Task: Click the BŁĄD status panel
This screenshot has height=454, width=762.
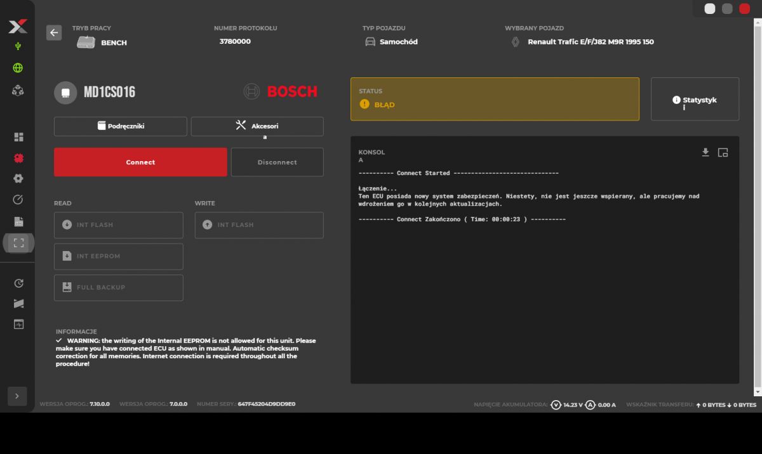Action: (x=495, y=99)
